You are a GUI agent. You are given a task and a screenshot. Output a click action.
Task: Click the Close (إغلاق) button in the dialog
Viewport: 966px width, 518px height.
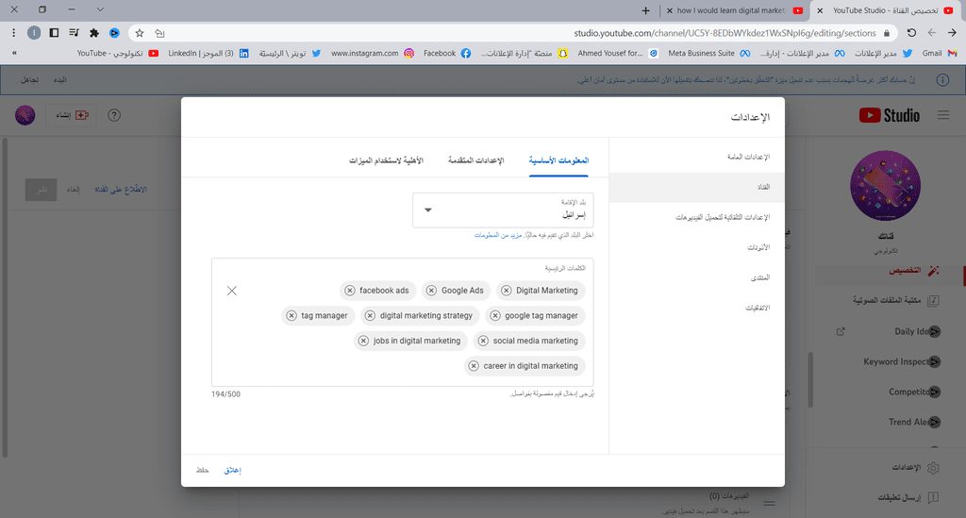point(232,471)
